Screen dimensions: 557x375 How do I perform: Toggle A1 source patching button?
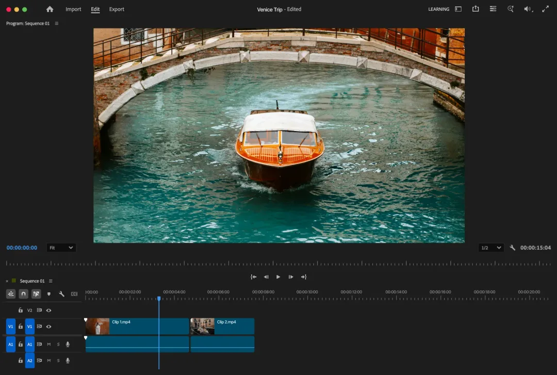pyautogui.click(x=11, y=345)
